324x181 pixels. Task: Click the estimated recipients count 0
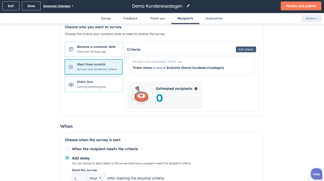[159, 98]
